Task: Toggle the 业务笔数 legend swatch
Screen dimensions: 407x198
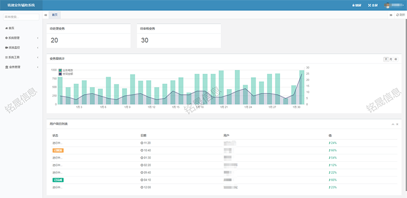Action: click(60, 70)
